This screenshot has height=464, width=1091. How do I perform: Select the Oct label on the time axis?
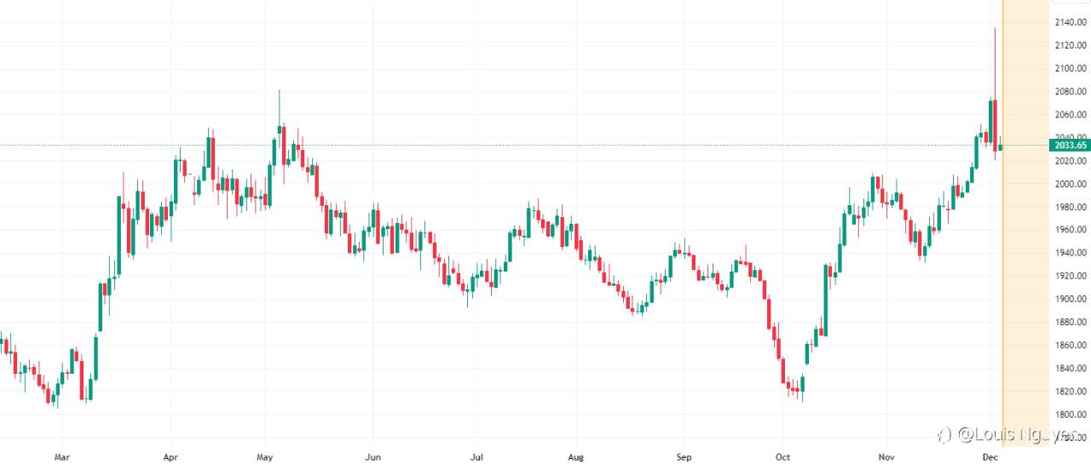pyautogui.click(x=782, y=457)
